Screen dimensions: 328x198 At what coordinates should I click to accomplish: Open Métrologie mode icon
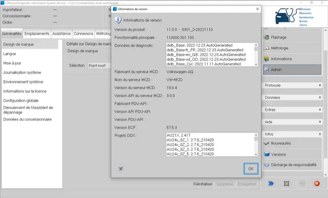click(x=266, y=48)
